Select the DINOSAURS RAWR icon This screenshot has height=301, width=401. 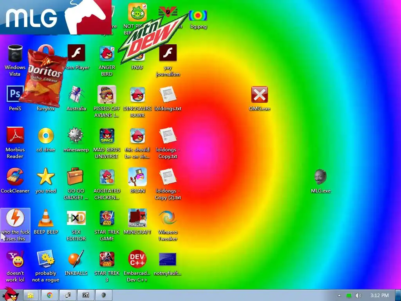pyautogui.click(x=137, y=94)
